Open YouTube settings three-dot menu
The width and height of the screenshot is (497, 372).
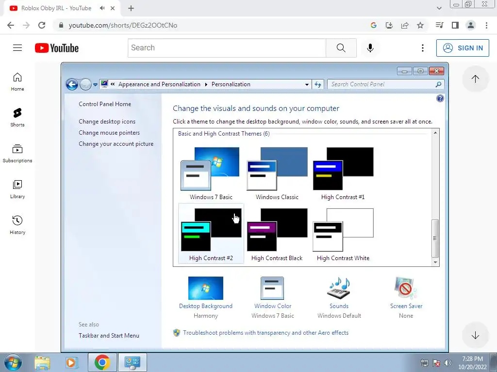pyautogui.click(x=423, y=48)
